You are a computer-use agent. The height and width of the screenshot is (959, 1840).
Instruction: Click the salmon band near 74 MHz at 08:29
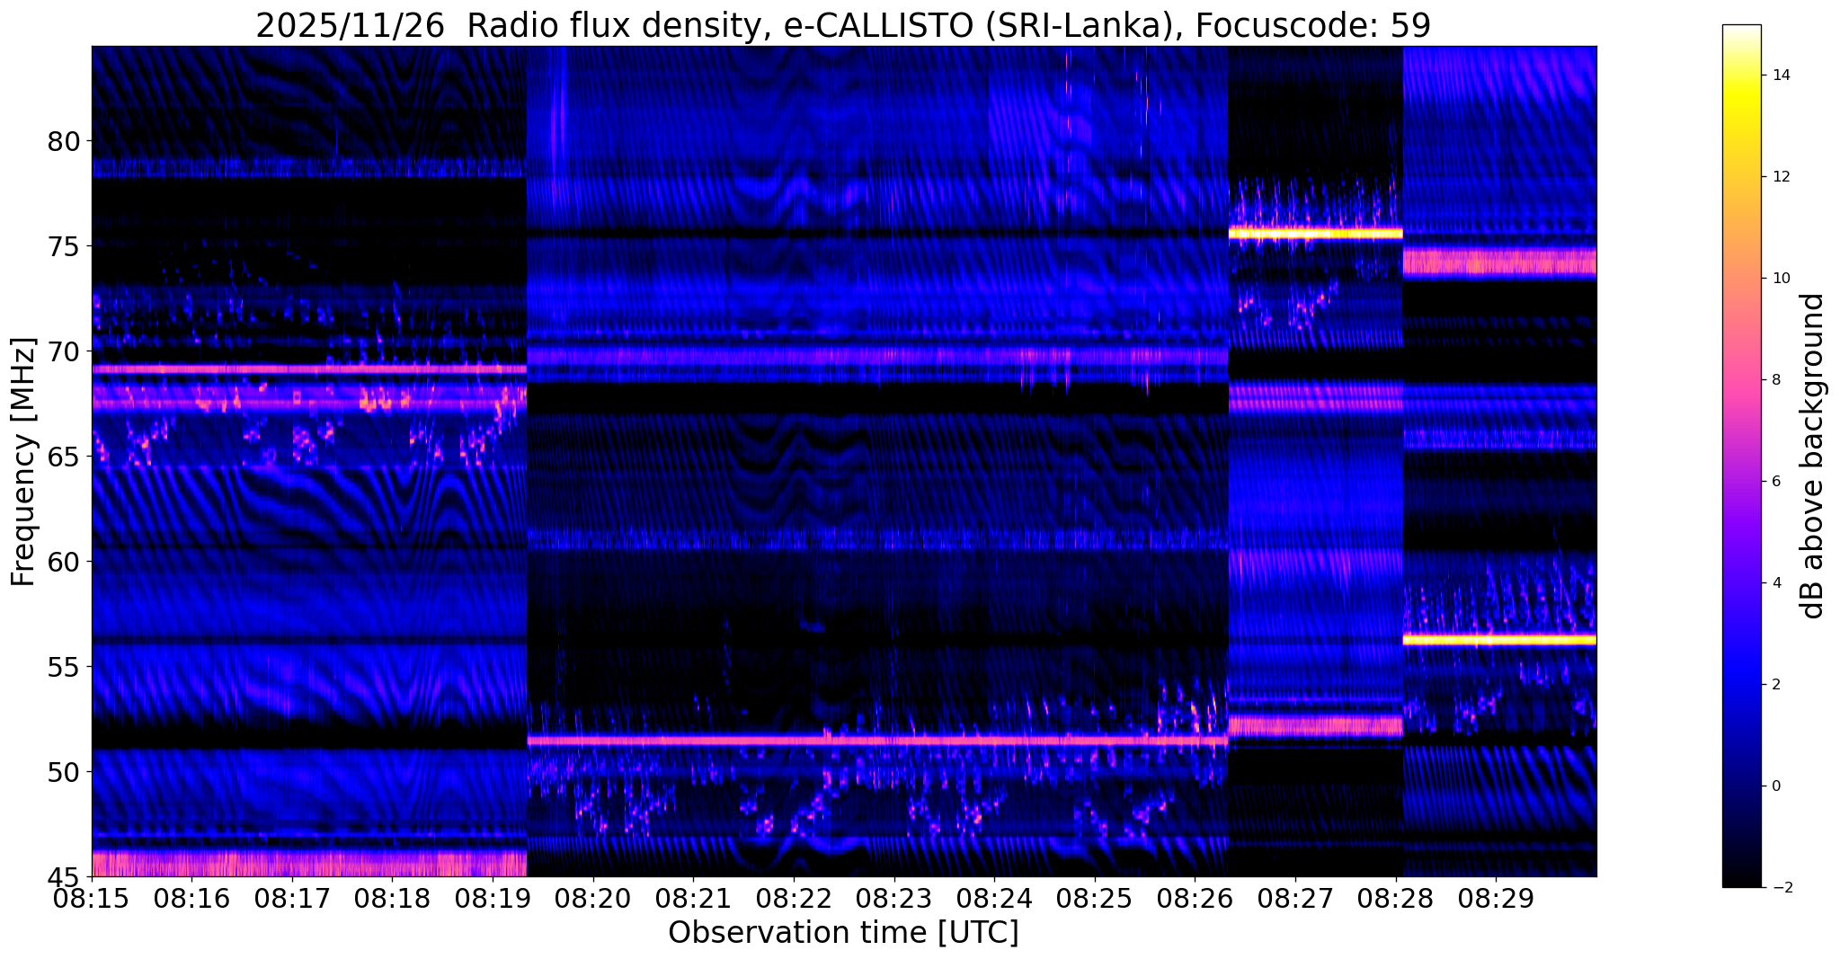(x=1499, y=262)
